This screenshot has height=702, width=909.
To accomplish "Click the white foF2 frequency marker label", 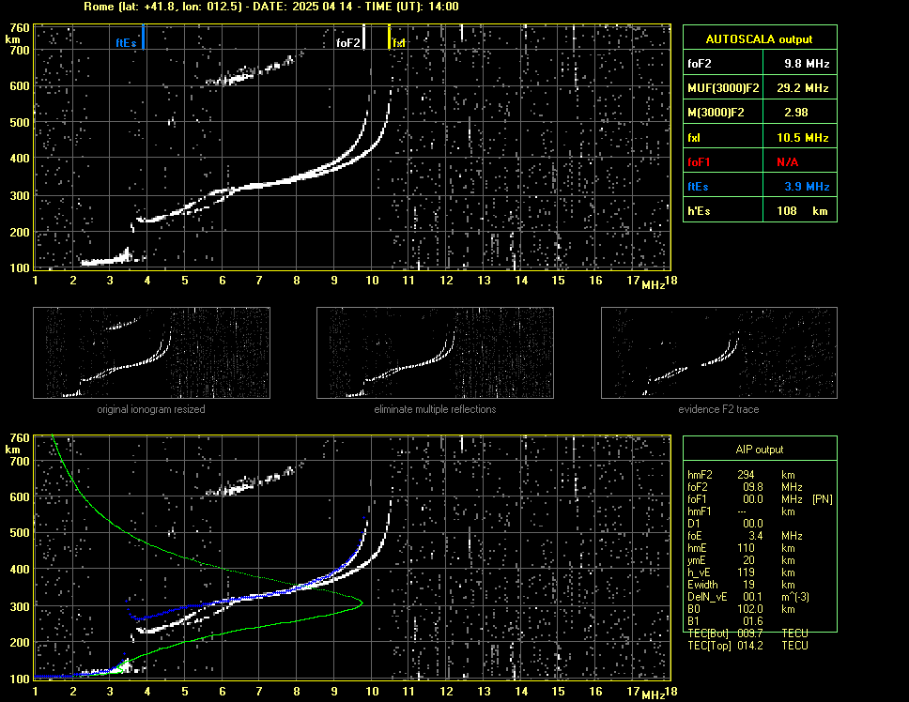I will click(347, 43).
